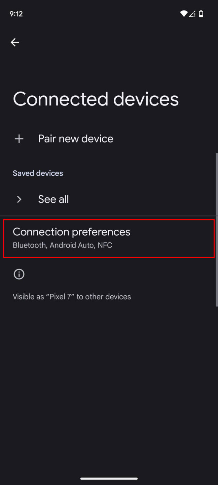The image size is (218, 485).
Task: Open the Saved devices See all entry
Action: pos(53,199)
